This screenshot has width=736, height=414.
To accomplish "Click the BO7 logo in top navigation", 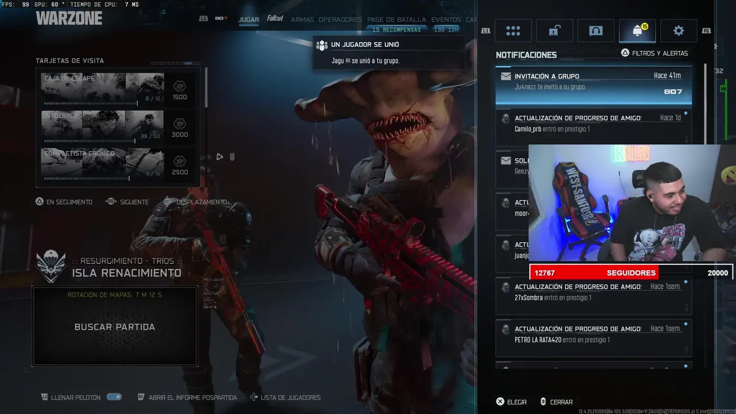I will (x=221, y=19).
